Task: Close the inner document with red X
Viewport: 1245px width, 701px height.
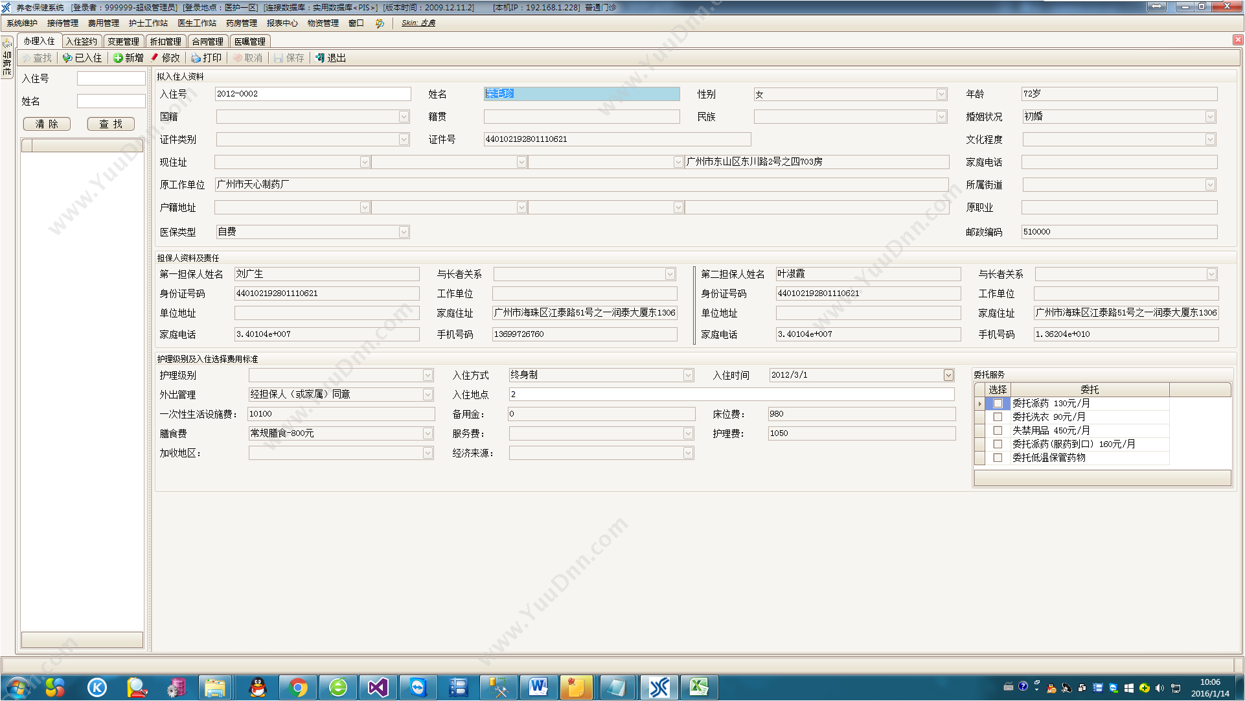Action: 1238,40
